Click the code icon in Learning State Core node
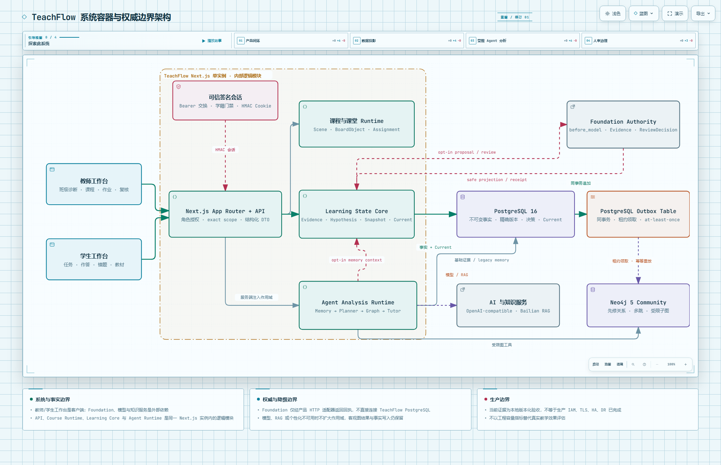Image resolution: width=721 pixels, height=465 pixels. point(305,196)
